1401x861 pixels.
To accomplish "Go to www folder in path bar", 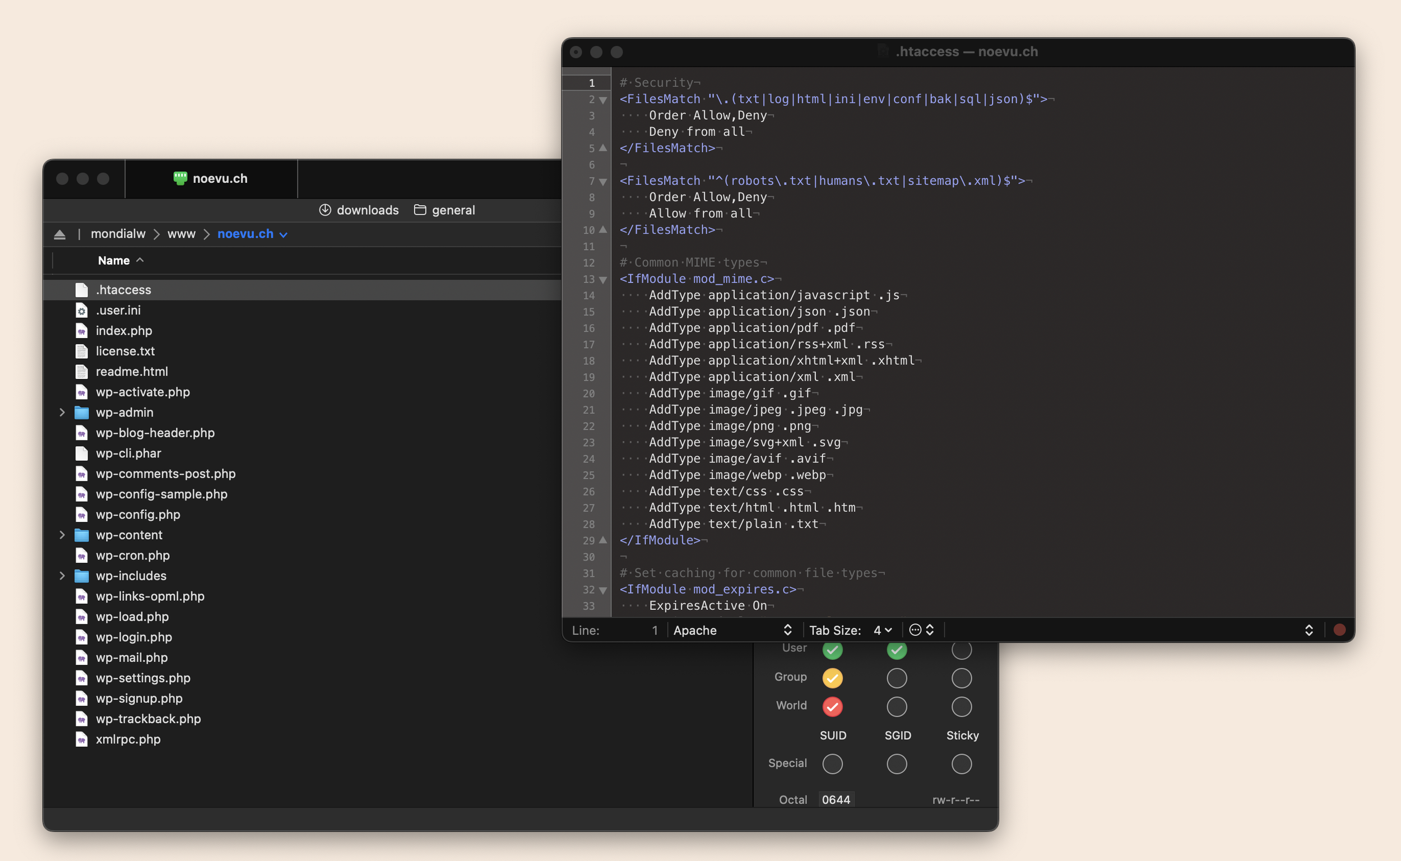I will (x=181, y=234).
